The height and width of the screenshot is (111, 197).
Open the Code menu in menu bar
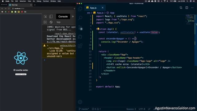(x=7, y=1)
